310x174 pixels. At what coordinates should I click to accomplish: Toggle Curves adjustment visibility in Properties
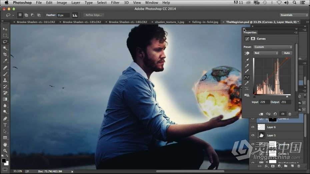pyautogui.click(x=283, y=114)
